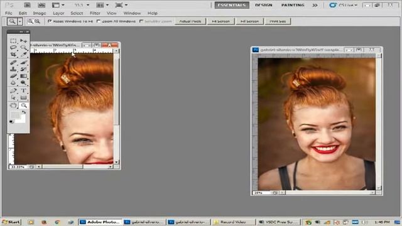The image size is (402, 226).
Task: Select the Lasso tool
Action: [x=13, y=48]
